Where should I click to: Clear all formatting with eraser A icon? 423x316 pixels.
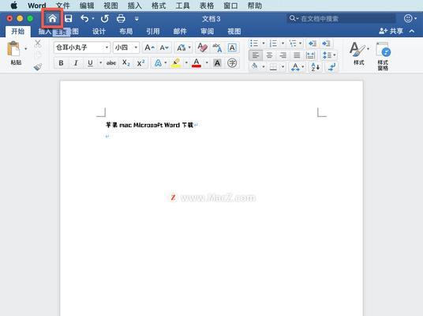tap(203, 47)
